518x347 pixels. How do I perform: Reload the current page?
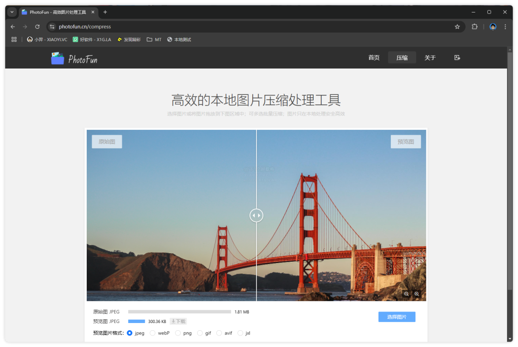click(x=37, y=27)
